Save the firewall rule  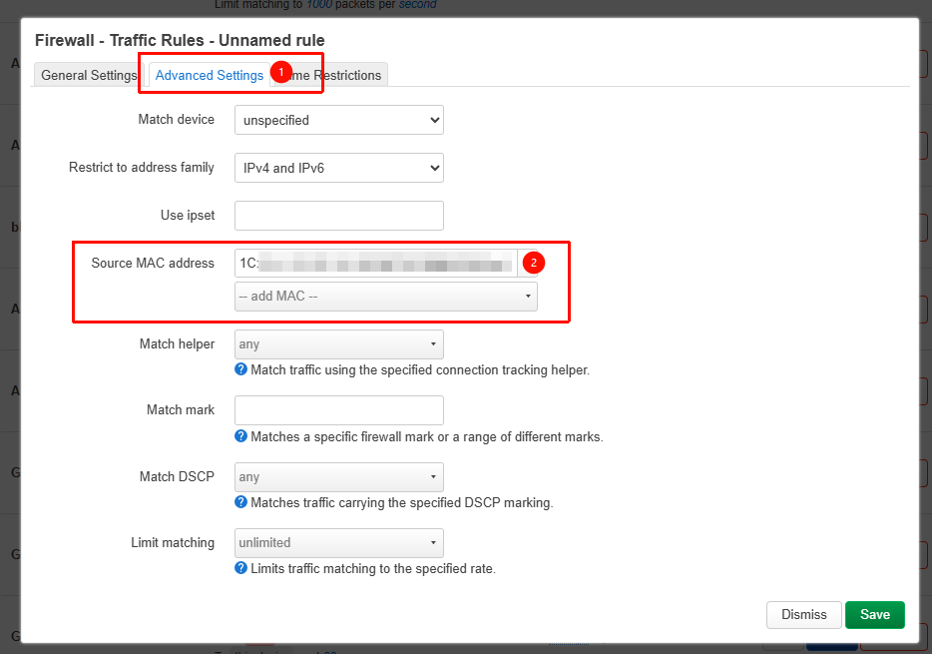(x=874, y=614)
